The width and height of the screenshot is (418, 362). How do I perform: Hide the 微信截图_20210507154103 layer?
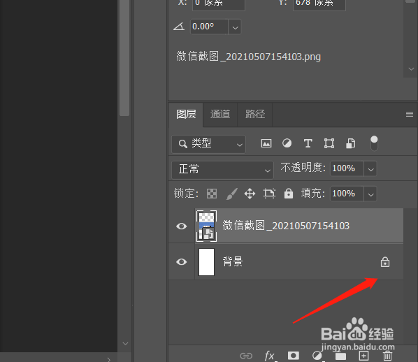(181, 226)
